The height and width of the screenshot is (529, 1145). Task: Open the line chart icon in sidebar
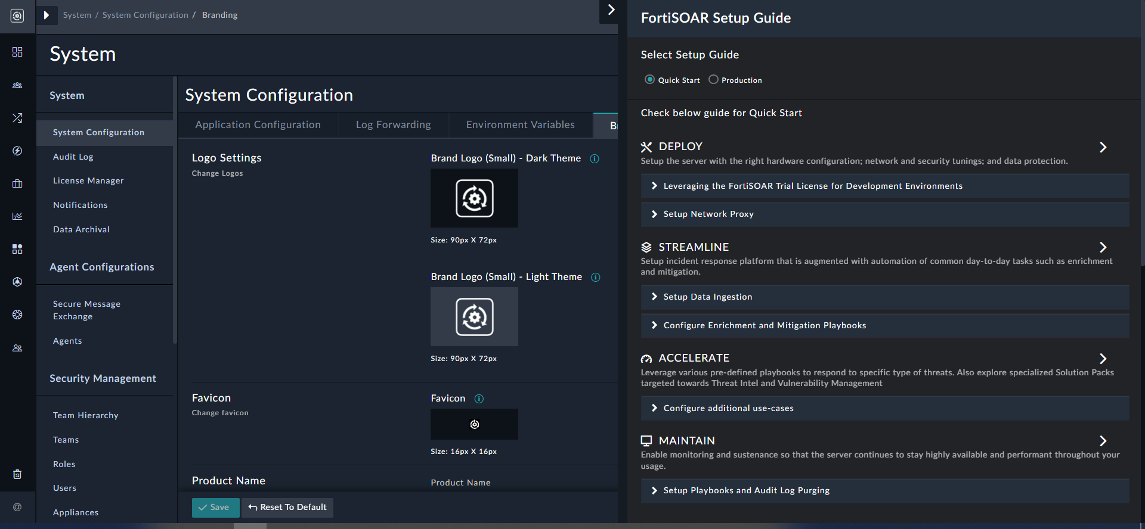pos(17,216)
